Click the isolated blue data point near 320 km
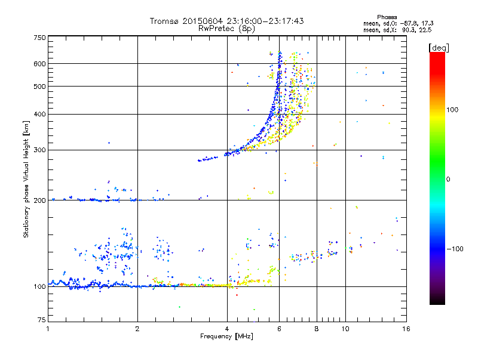 click(109, 143)
